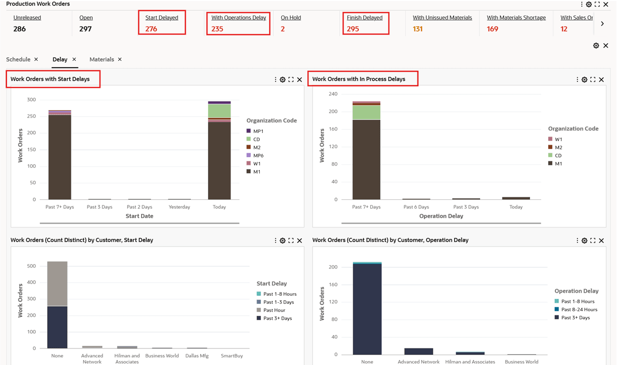
Task: Open the With Materials Shortage link
Action: pos(516,18)
